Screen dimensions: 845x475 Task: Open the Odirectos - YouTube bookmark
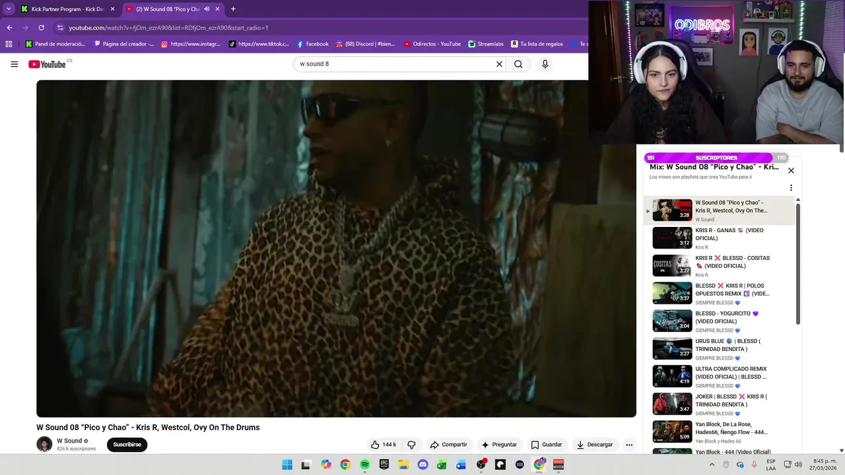(432, 44)
